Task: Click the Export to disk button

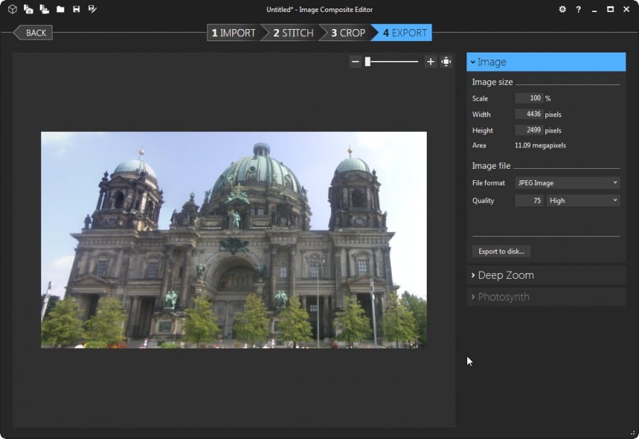Action: [501, 251]
